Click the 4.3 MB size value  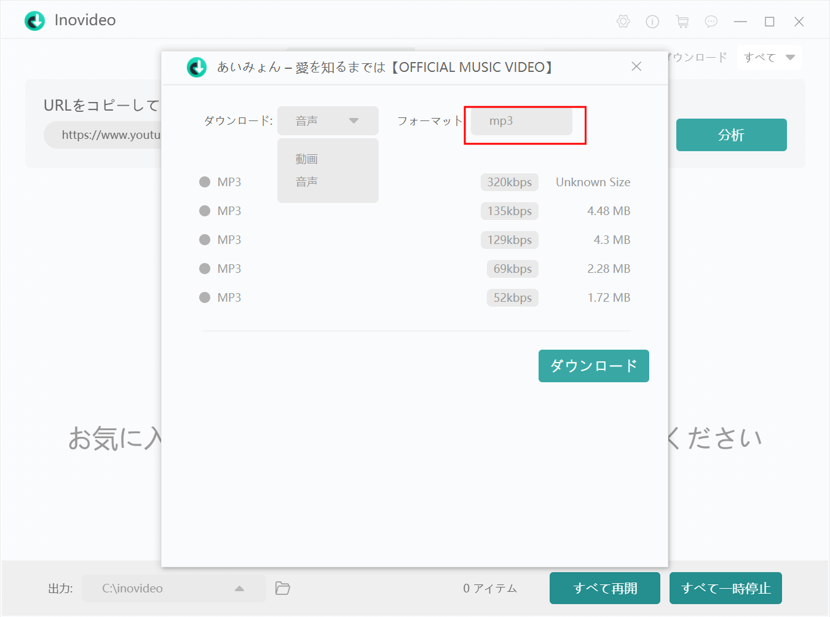pyautogui.click(x=612, y=240)
